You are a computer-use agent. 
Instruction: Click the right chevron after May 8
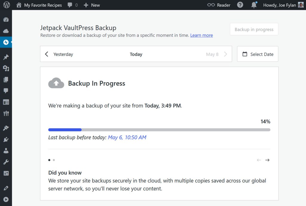point(226,54)
